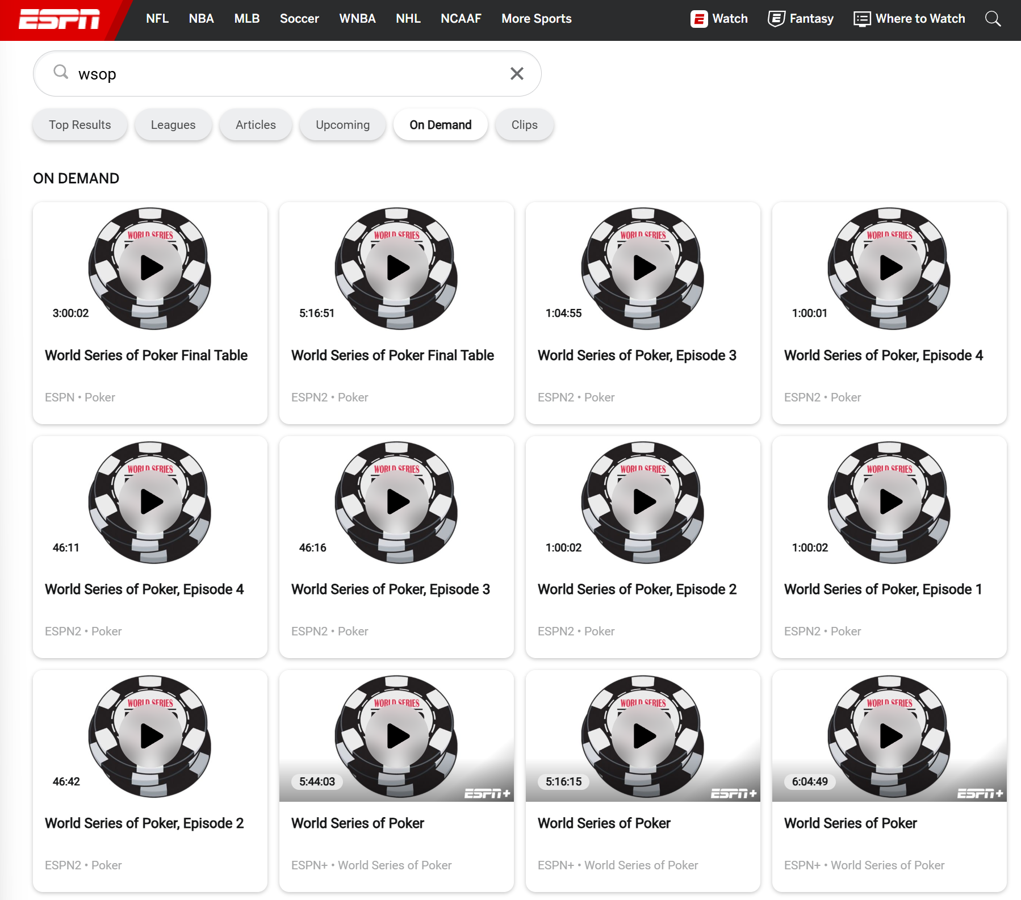The height and width of the screenshot is (900, 1021).
Task: Open the Fantasy link text in header
Action: click(812, 19)
